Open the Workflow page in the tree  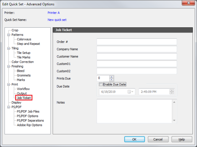click(x=23, y=89)
